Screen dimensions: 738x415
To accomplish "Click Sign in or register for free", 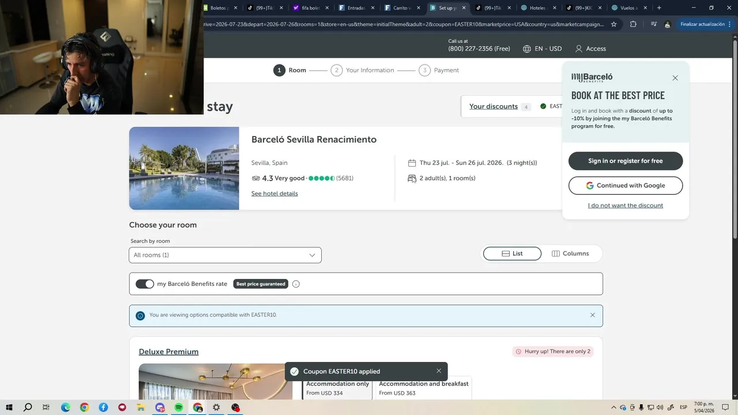I will coord(626,161).
